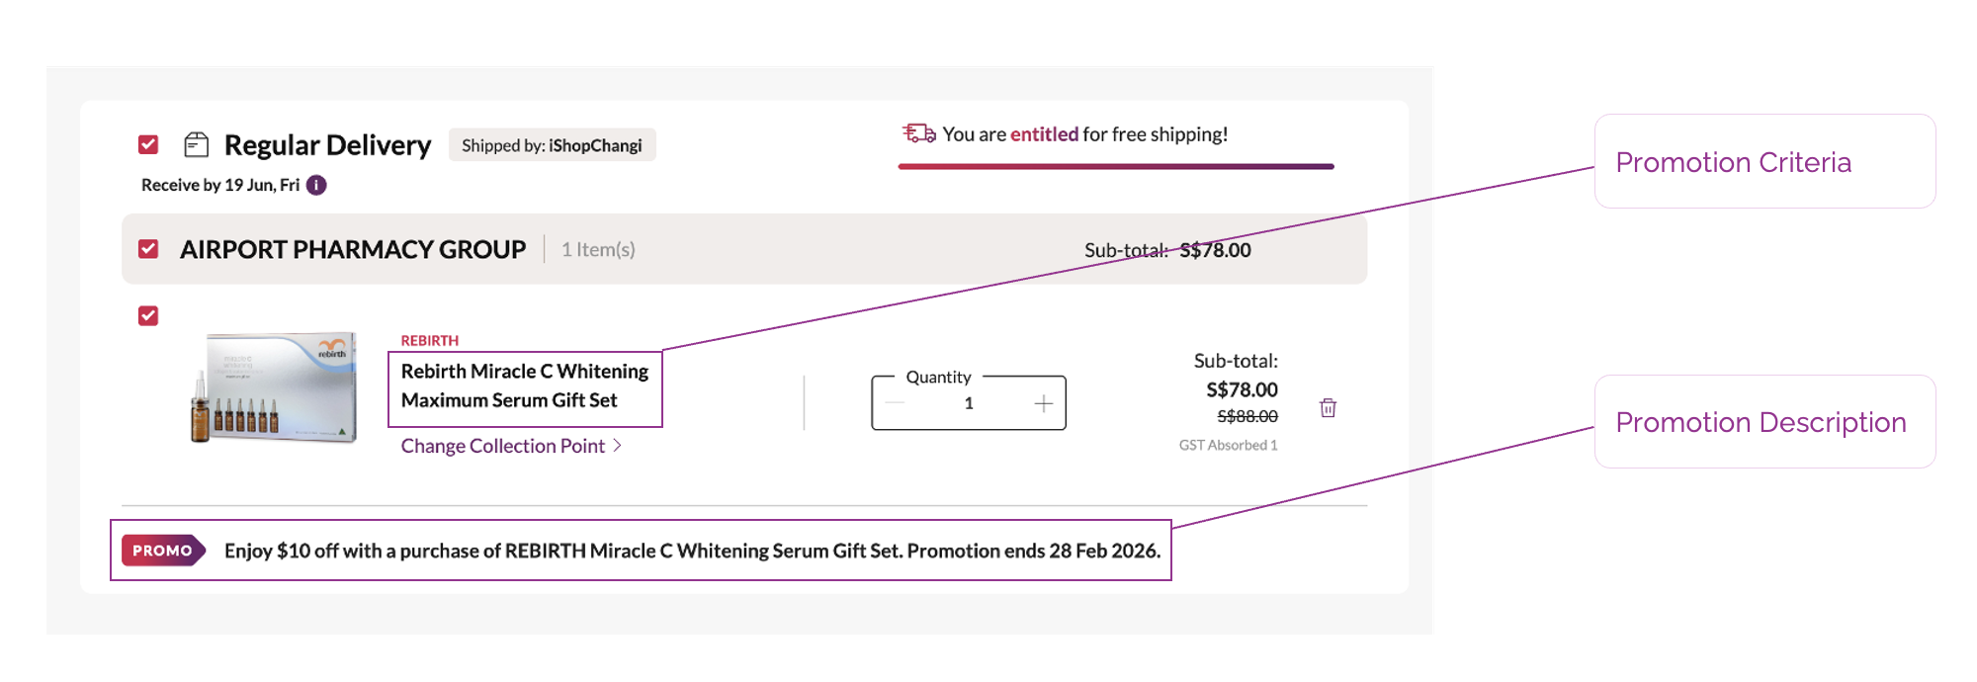Click the Shipped by iShopChangi badge
This screenshot has height=682, width=1977.
pyautogui.click(x=552, y=145)
